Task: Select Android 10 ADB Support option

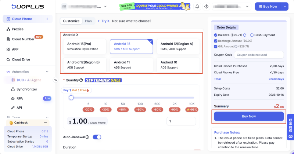Action: click(178, 65)
